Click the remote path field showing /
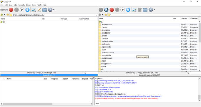Image resolution: width=201 pixels, height=107 pixels. [154, 15]
